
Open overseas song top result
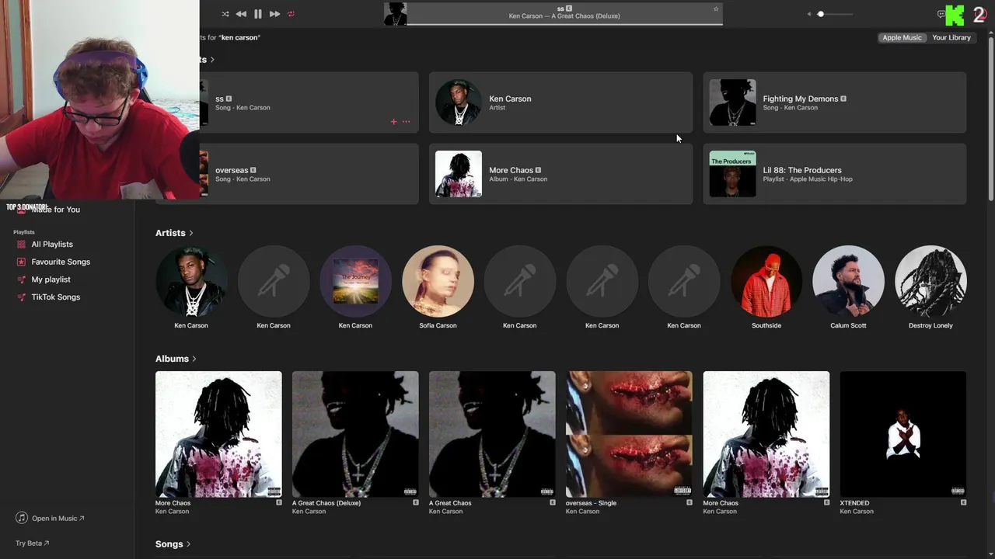(x=287, y=174)
